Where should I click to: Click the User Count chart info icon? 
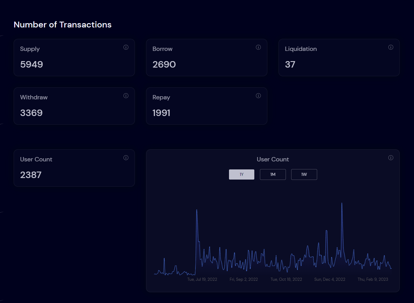coord(391,158)
